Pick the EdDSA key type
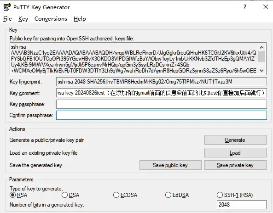This screenshot has width=273, height=213. click(177, 195)
